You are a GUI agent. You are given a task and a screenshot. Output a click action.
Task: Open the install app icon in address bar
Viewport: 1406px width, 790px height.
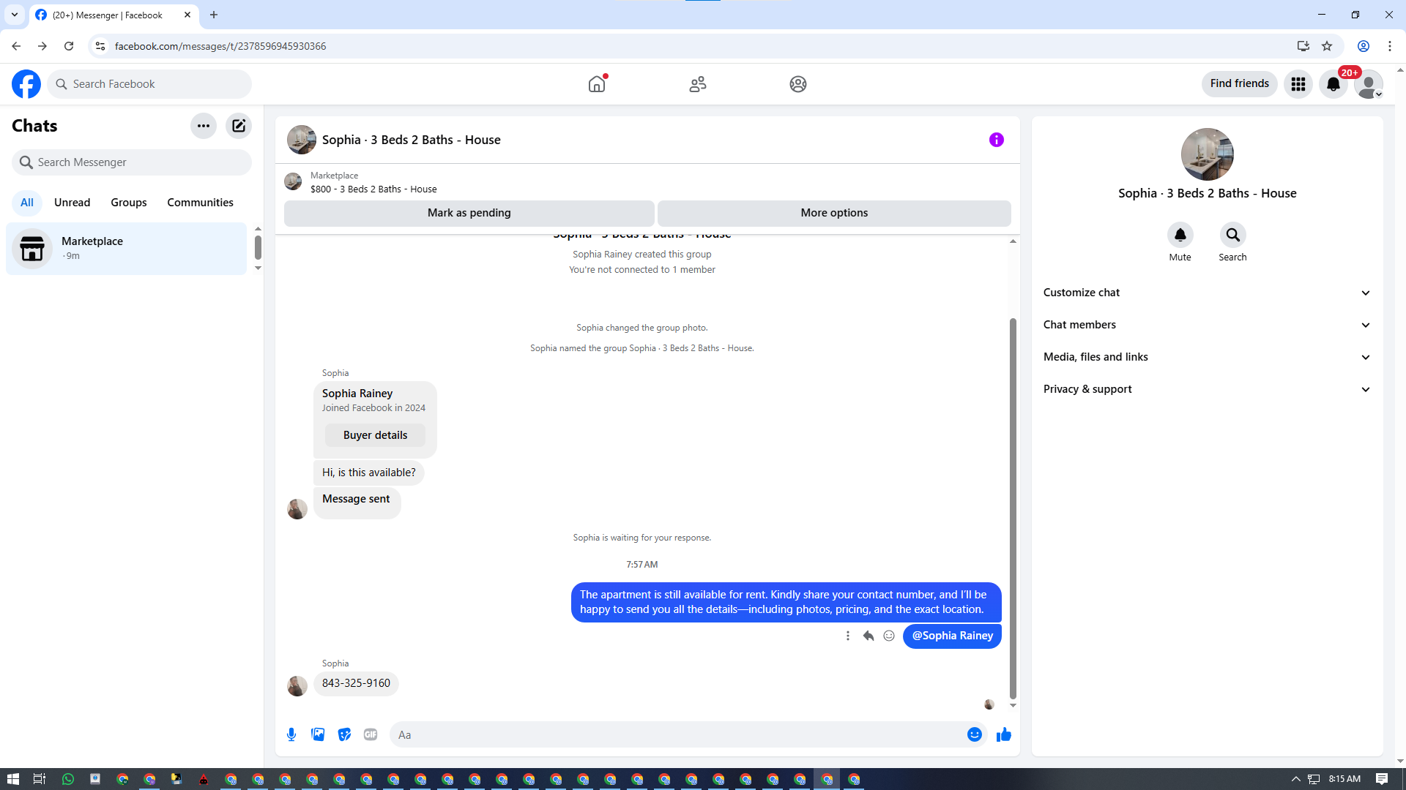[1303, 46]
